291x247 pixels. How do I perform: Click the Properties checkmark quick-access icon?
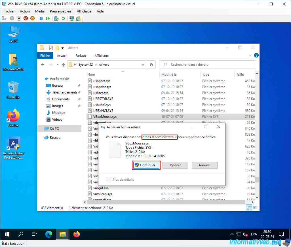51,48
